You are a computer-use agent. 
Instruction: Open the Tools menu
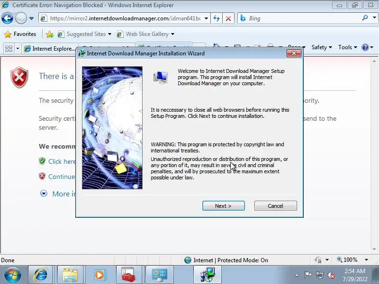pyautogui.click(x=348, y=47)
